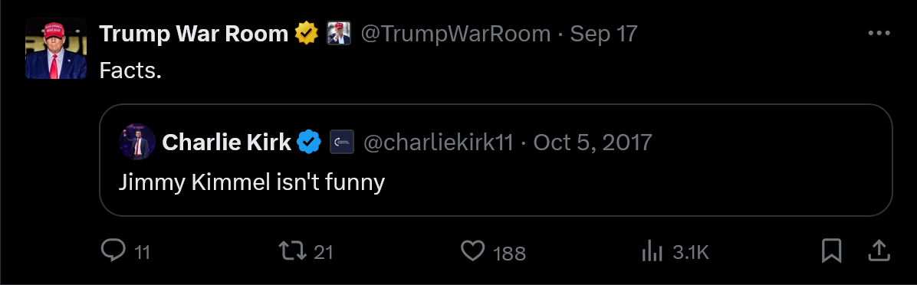Open the three-dot More options menu

[x=879, y=34]
